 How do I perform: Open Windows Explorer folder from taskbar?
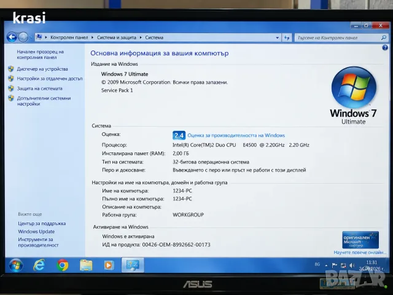click(x=86, y=265)
